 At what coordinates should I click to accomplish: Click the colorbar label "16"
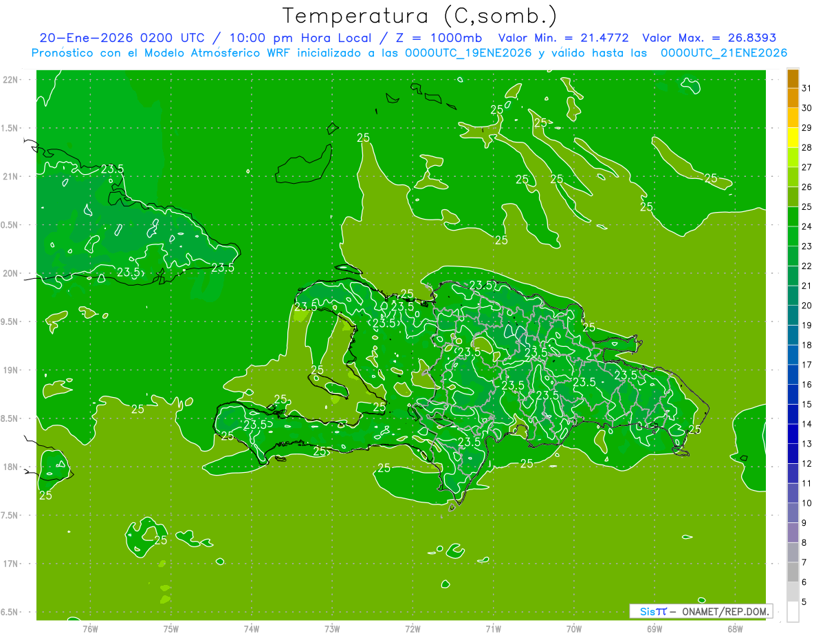807,385
